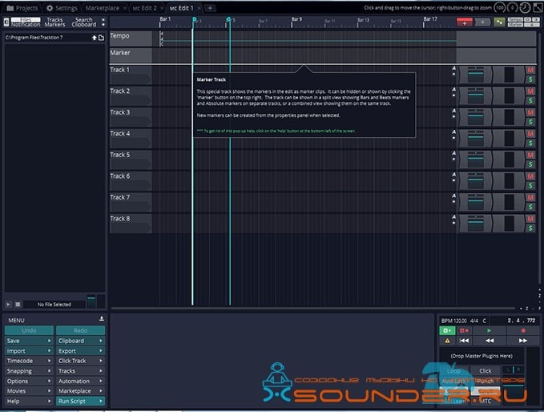Play file preview in browser panel
This screenshot has height=412, width=544.
(x=8, y=305)
